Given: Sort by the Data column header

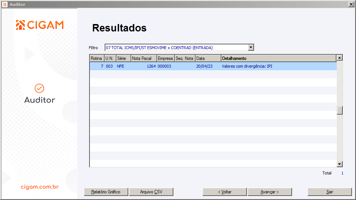Looking at the screenshot, I should coord(208,58).
